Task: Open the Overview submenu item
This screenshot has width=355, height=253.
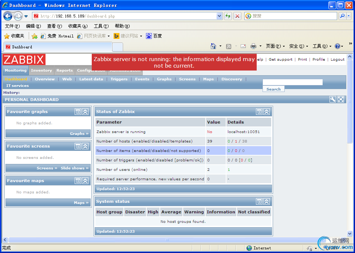Action: (44, 79)
